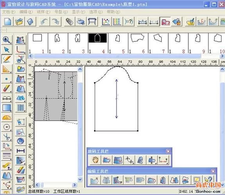Open file using the folder icon
The image size is (225, 195).
click(x=19, y=21)
